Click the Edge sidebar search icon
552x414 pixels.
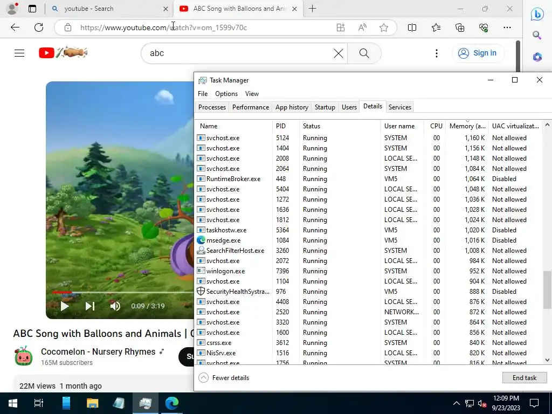coord(537,35)
